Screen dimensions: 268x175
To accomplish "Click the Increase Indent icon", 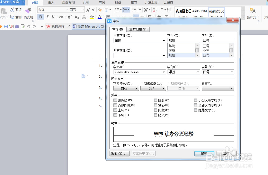I will point(139,10).
